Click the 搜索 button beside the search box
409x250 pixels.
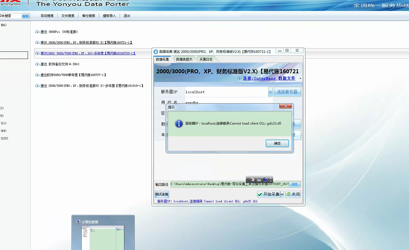pos(26,16)
